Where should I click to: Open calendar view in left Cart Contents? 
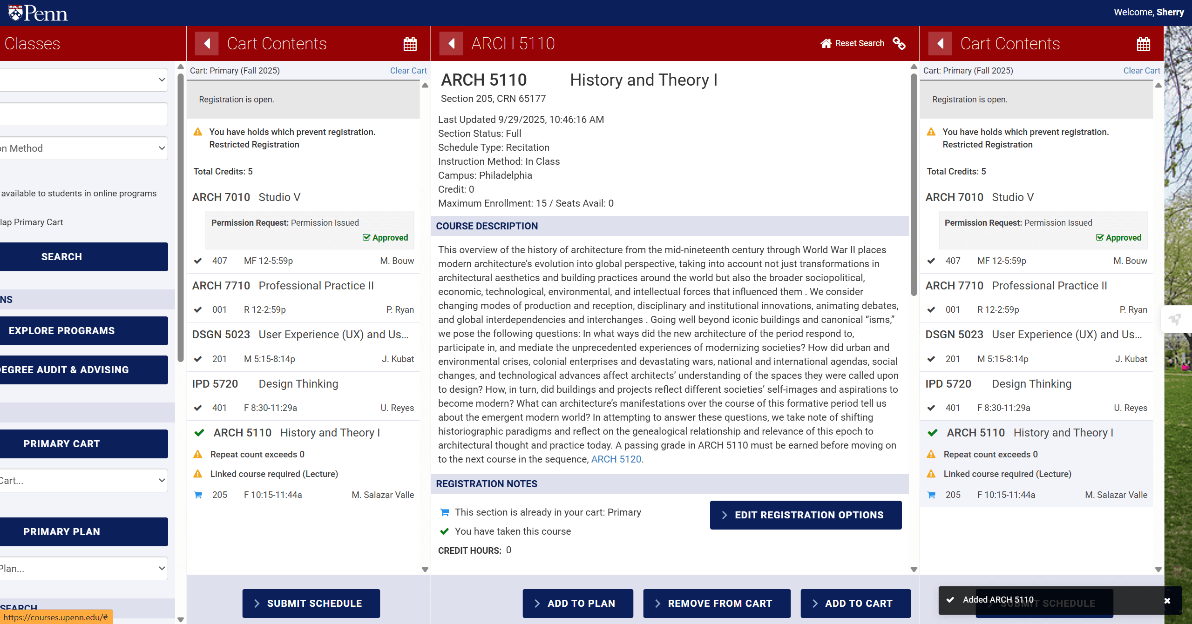[410, 44]
